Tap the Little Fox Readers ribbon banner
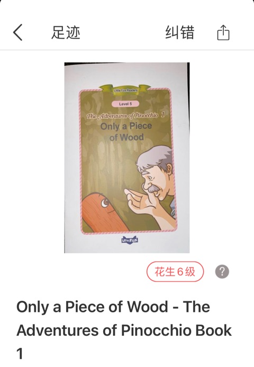 point(125,90)
